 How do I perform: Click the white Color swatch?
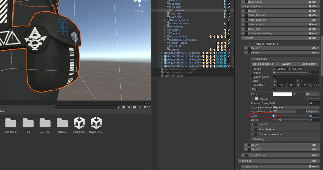click(x=282, y=94)
